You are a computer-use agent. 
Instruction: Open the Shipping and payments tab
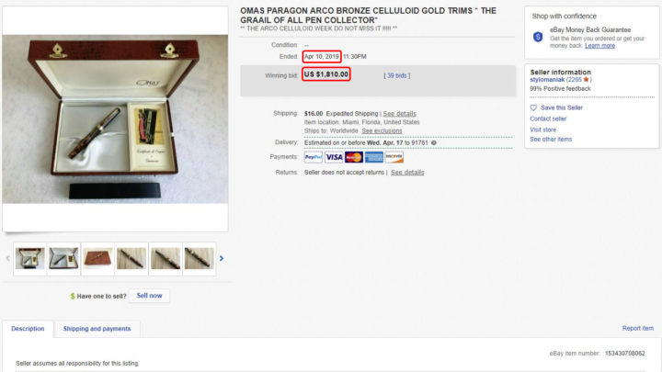point(97,329)
